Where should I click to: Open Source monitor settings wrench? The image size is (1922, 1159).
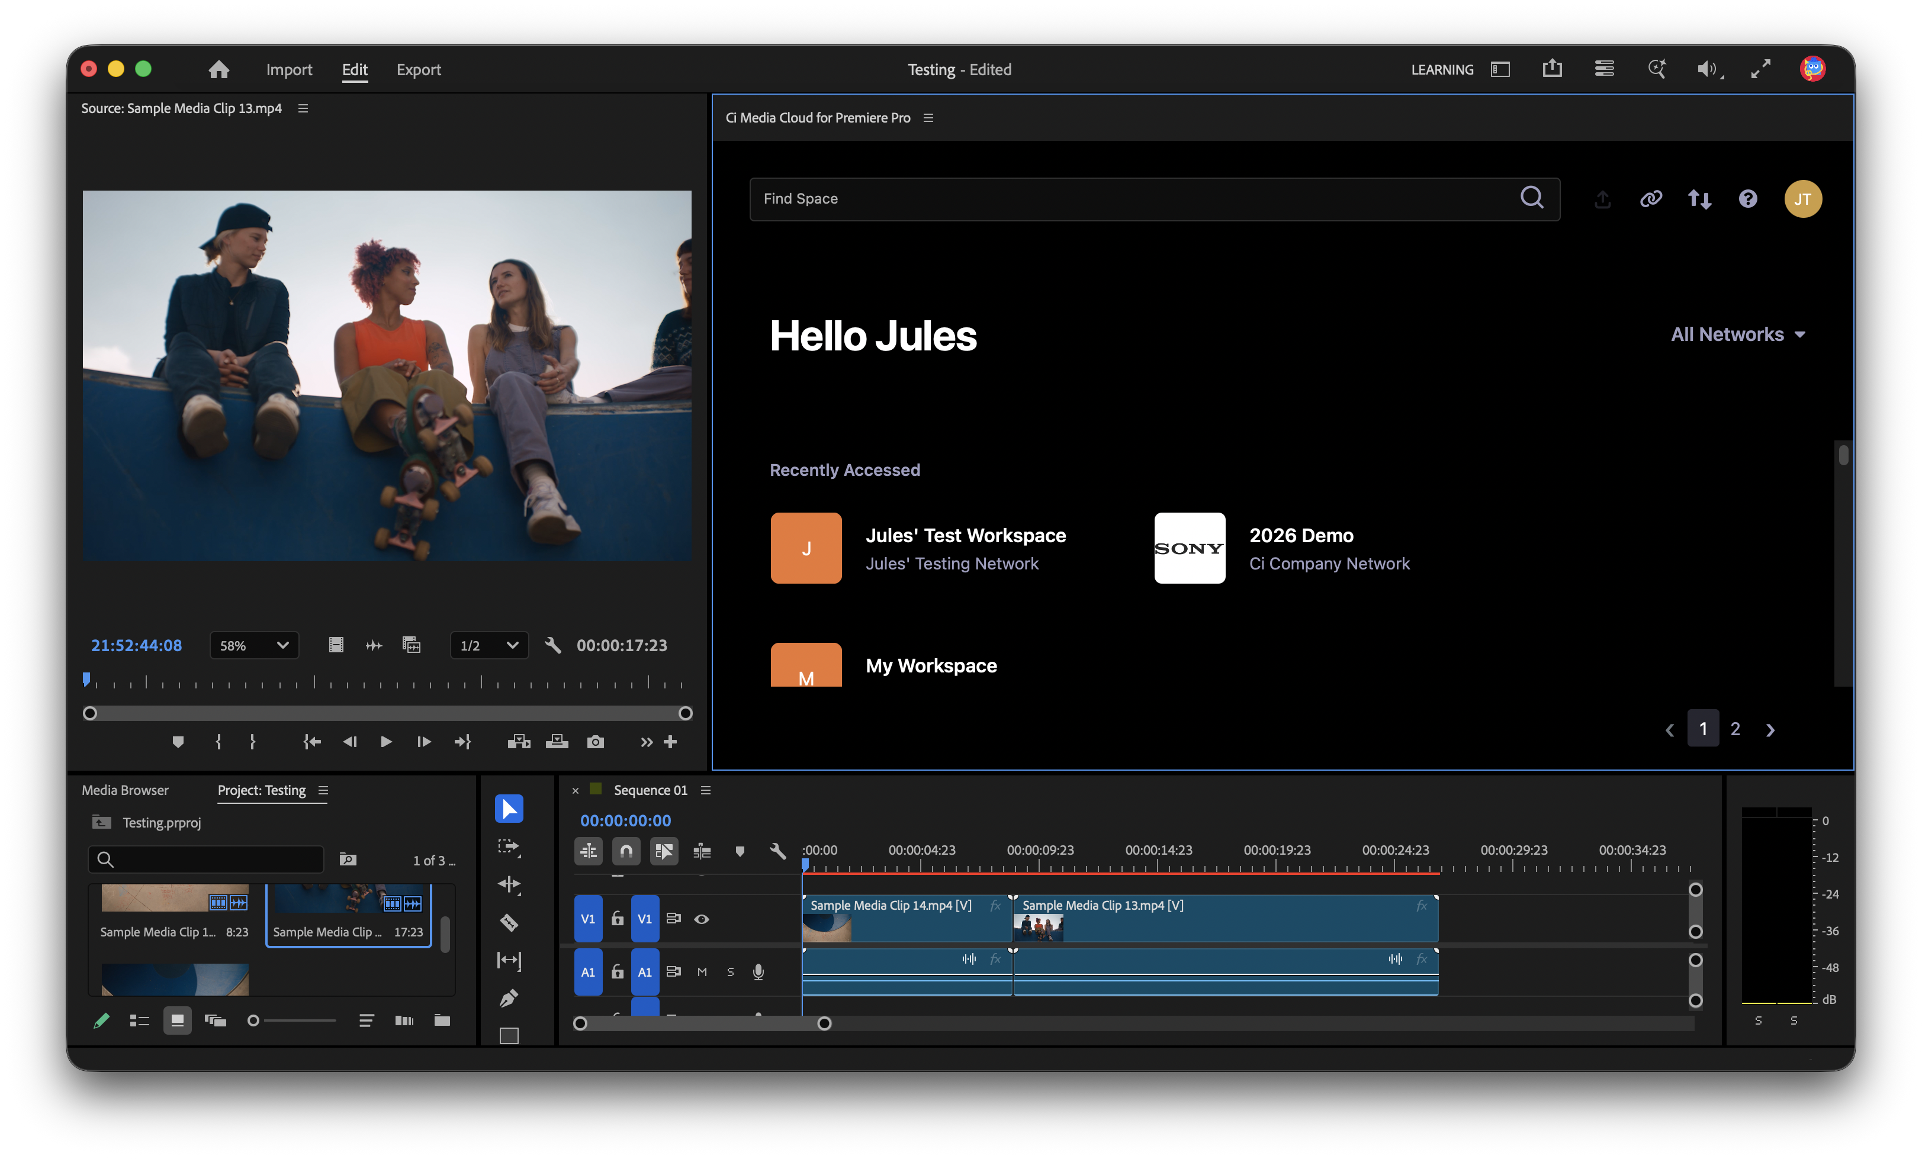pos(553,646)
